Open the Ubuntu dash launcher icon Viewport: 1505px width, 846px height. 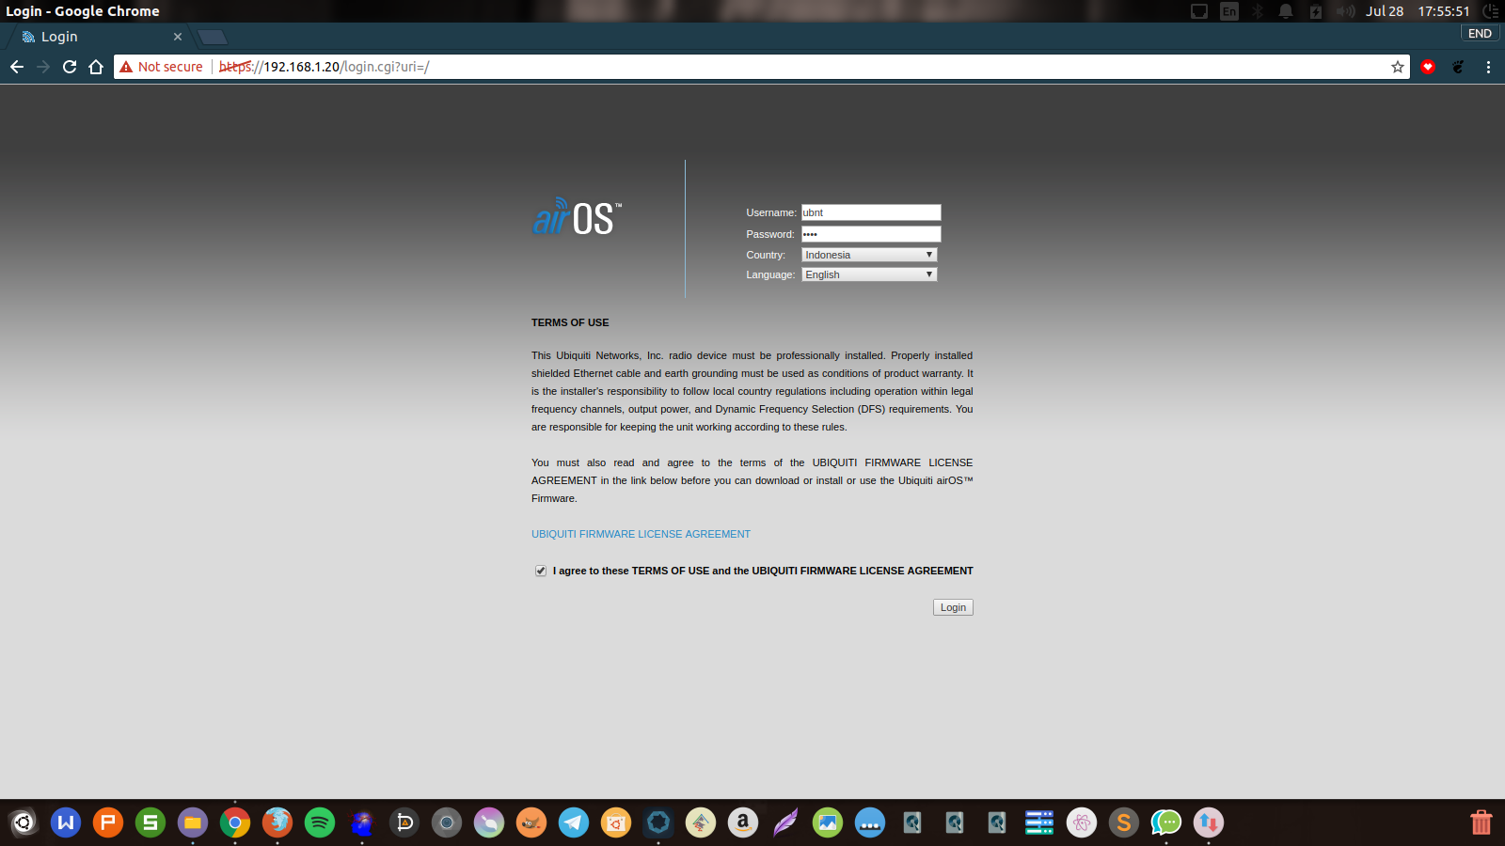[x=24, y=822]
